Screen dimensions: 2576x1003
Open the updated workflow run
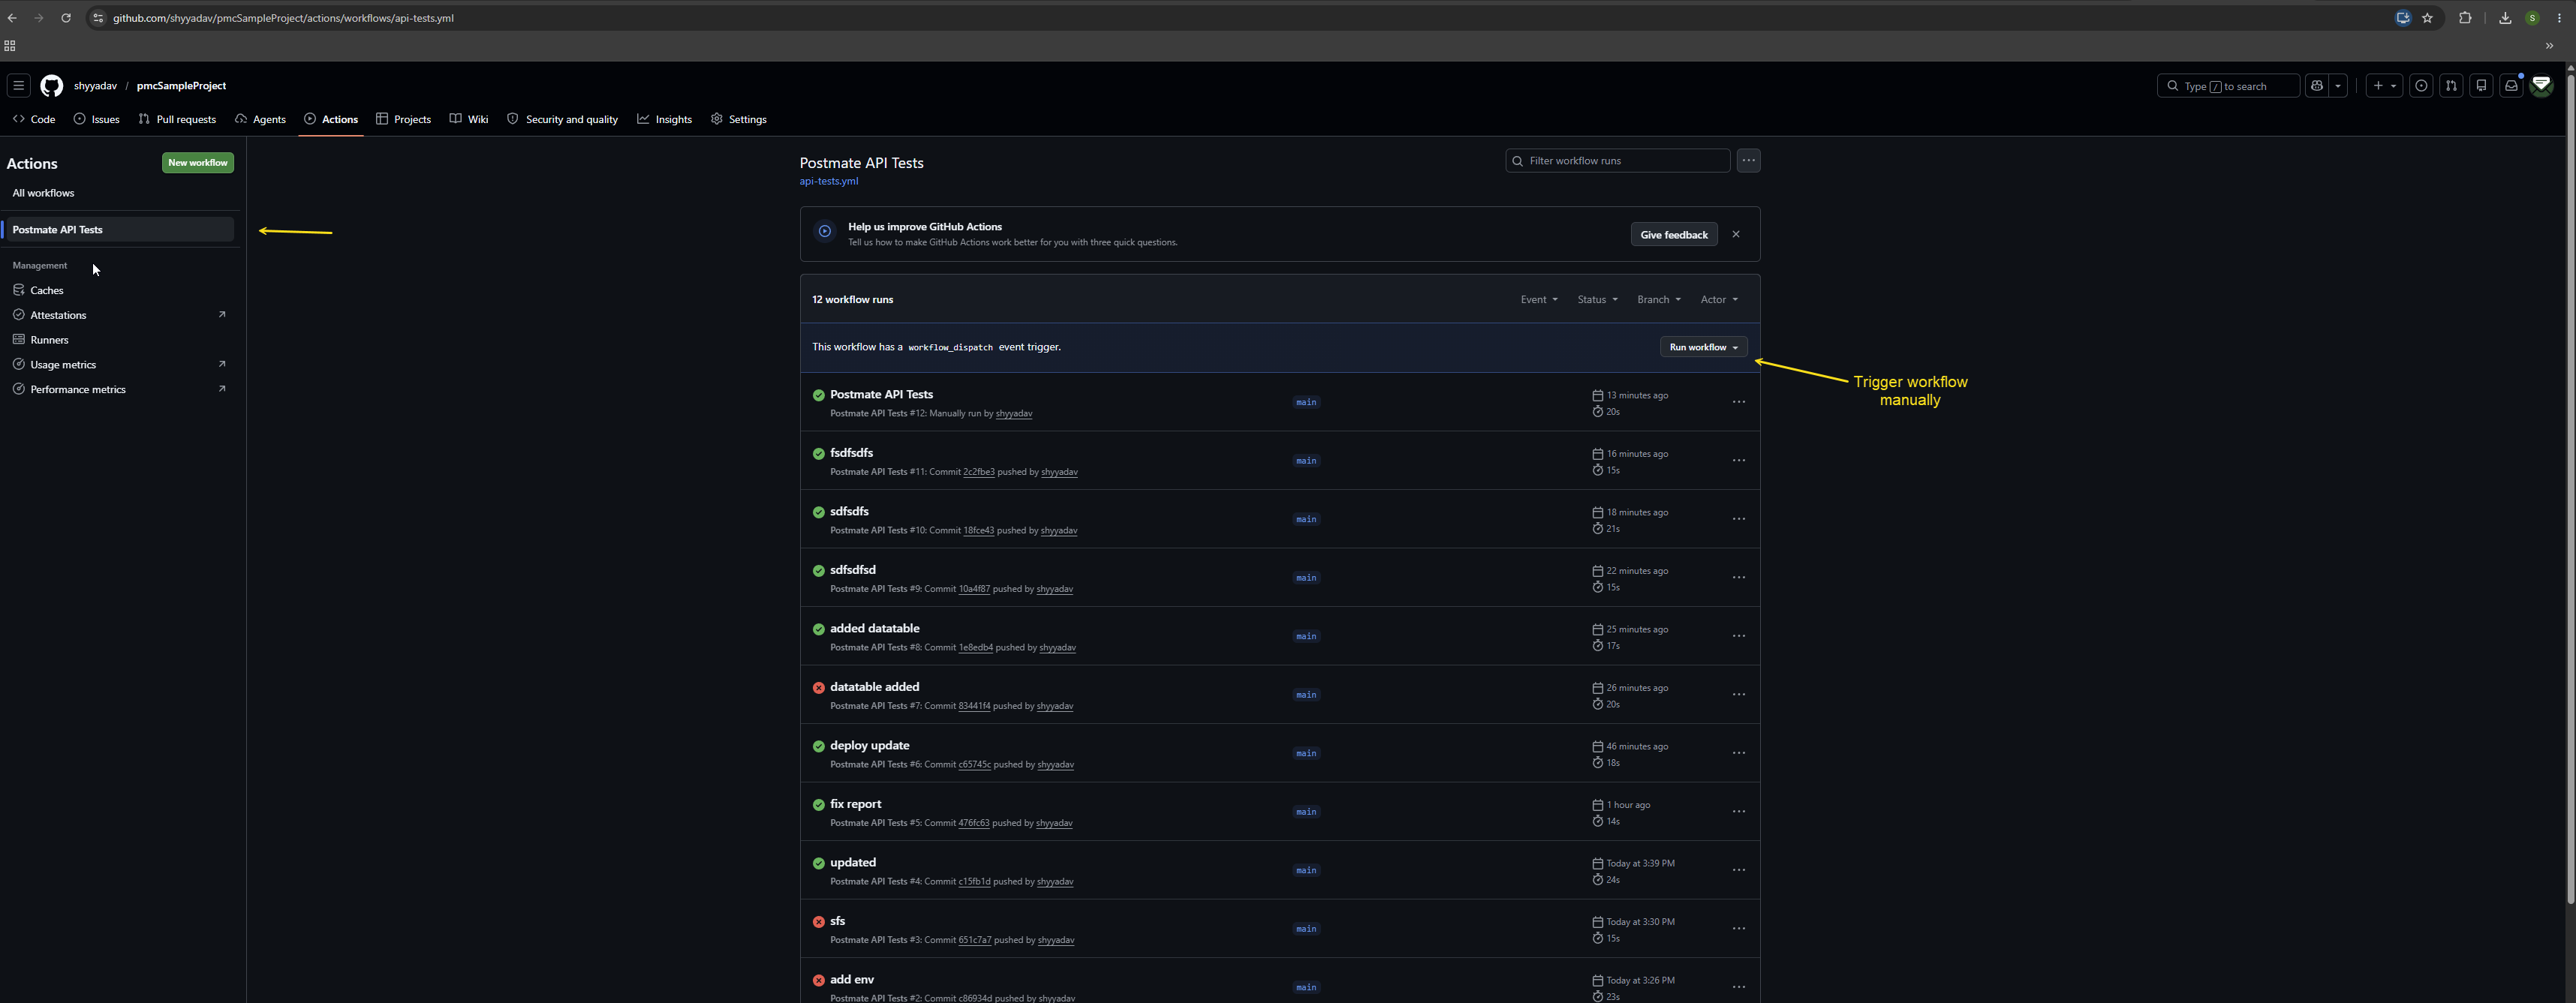(x=852, y=863)
